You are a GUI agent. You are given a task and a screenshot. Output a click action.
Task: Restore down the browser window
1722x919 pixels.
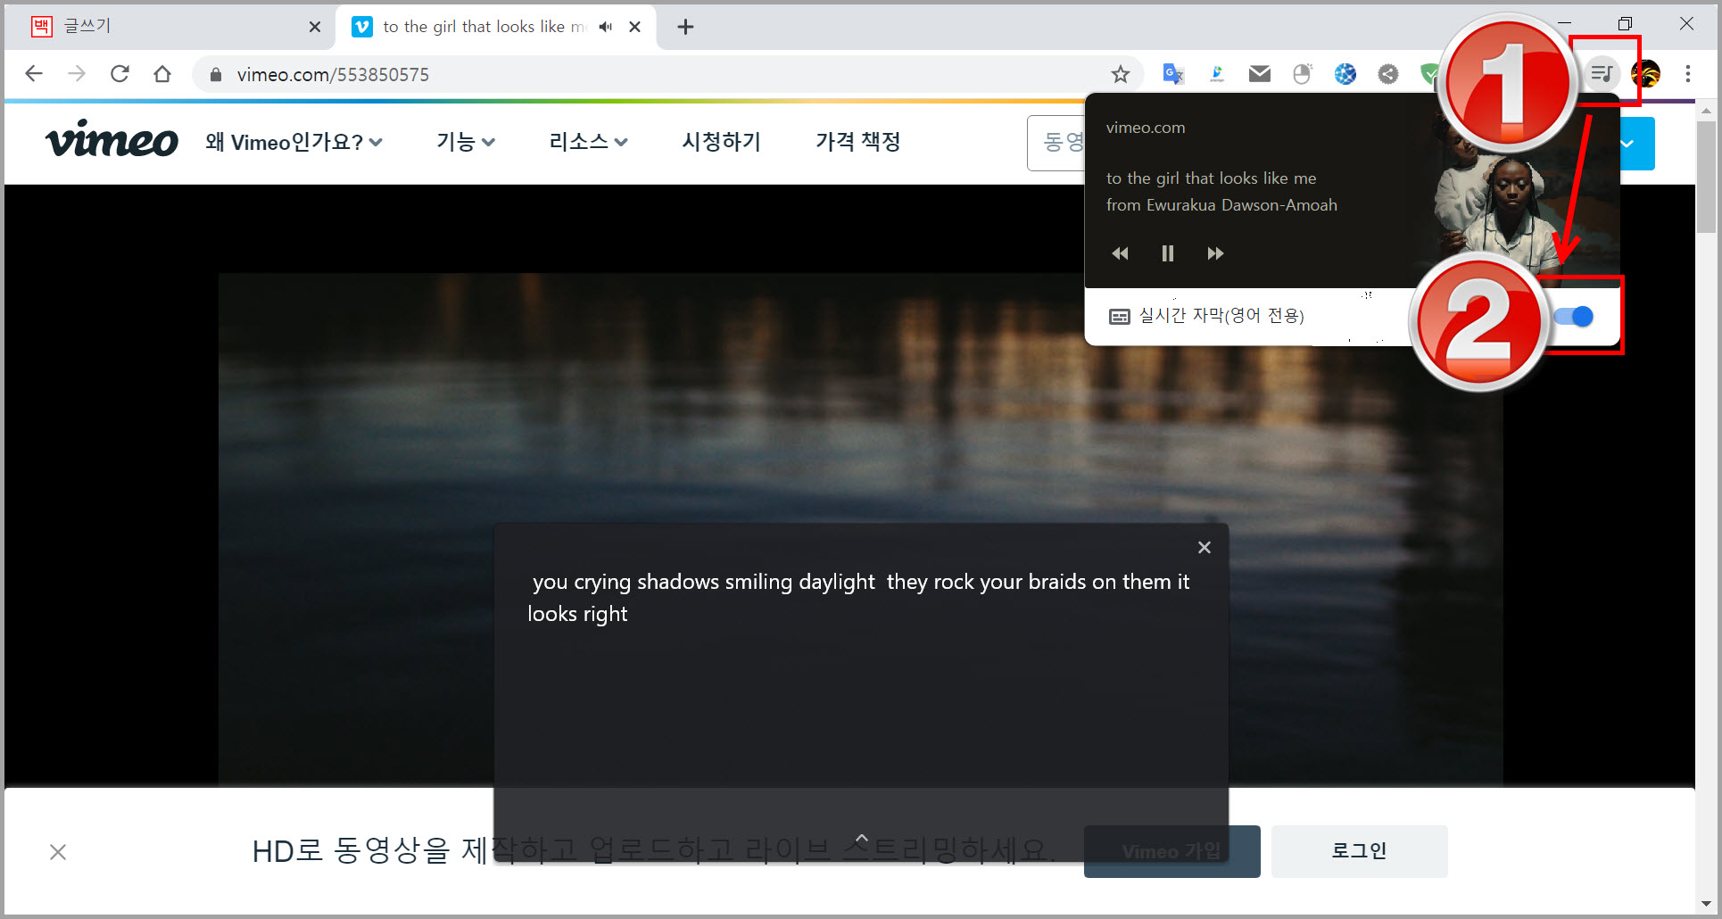click(x=1625, y=24)
